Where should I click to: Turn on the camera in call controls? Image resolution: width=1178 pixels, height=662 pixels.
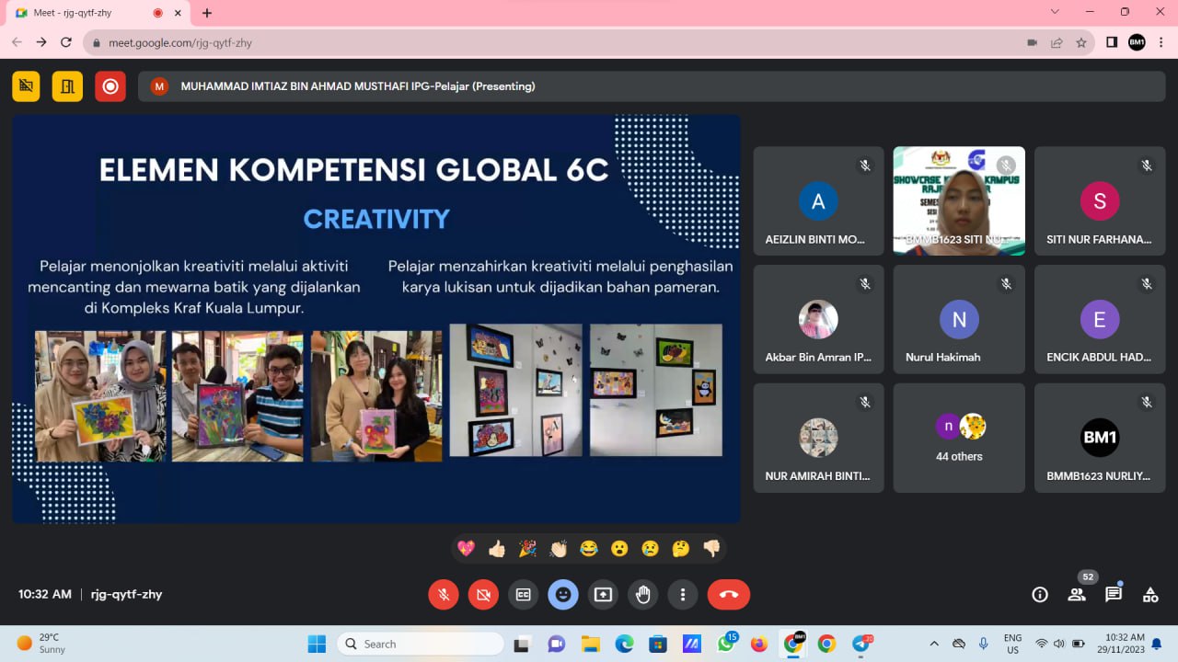483,595
